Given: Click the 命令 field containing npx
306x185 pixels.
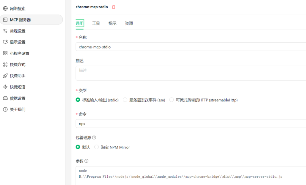Looking at the screenshot, I should tap(191, 123).
